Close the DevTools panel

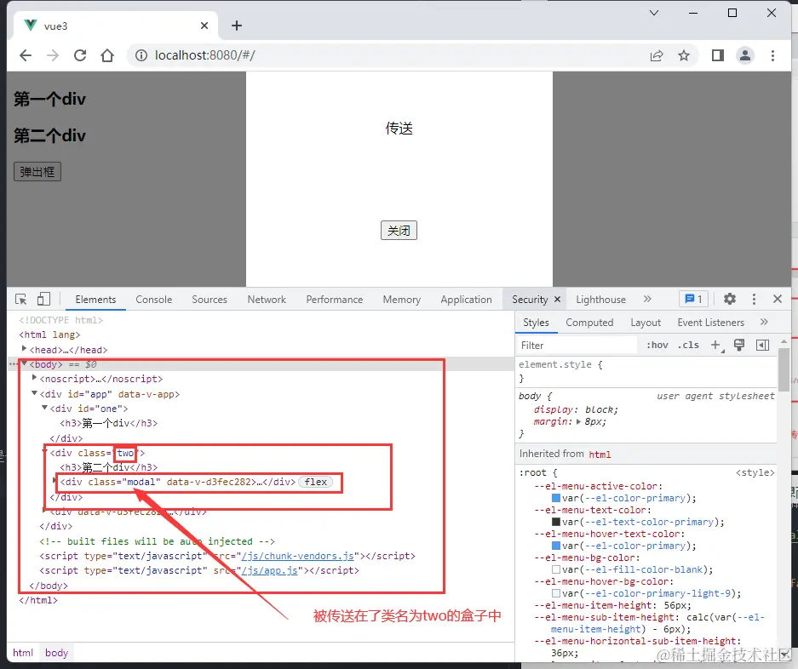click(x=777, y=299)
